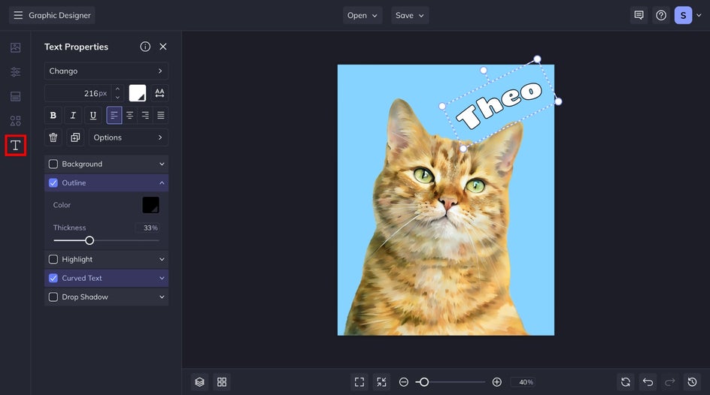This screenshot has height=395, width=710.
Task: Fit canvas to screen icon
Action: pos(360,382)
